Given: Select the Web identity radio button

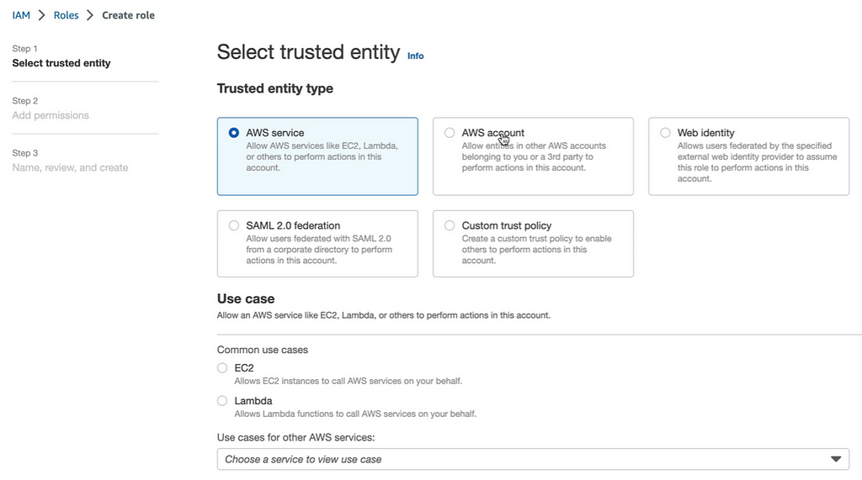Looking at the screenshot, I should [x=665, y=133].
